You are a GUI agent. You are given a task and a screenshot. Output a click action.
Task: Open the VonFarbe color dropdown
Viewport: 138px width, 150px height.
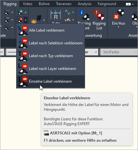pyautogui.click(x=119, y=52)
